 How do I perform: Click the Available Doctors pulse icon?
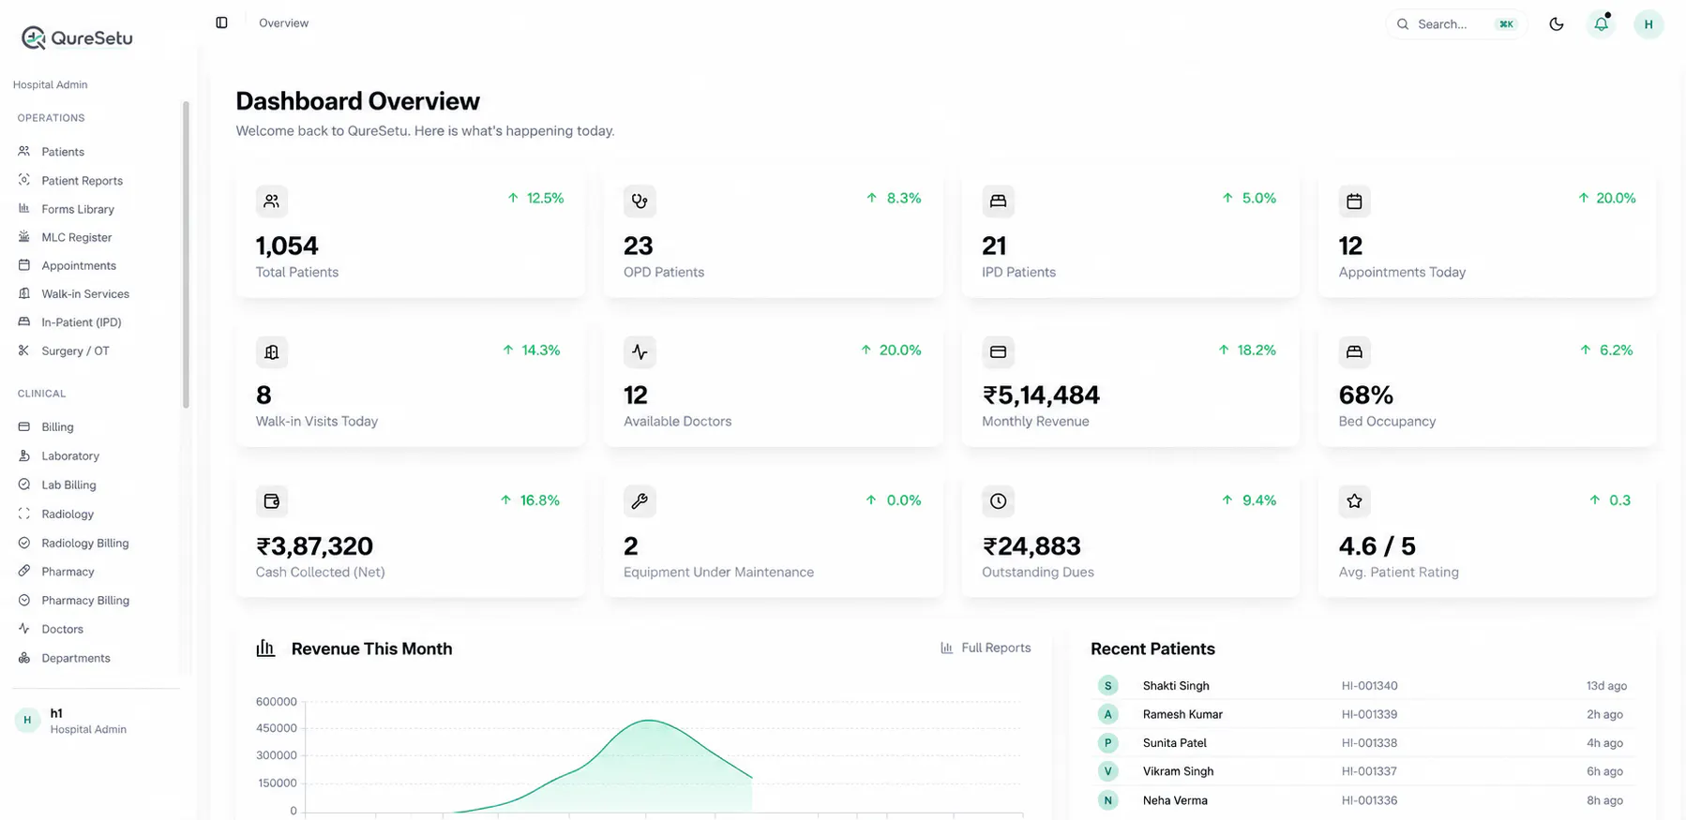(640, 352)
